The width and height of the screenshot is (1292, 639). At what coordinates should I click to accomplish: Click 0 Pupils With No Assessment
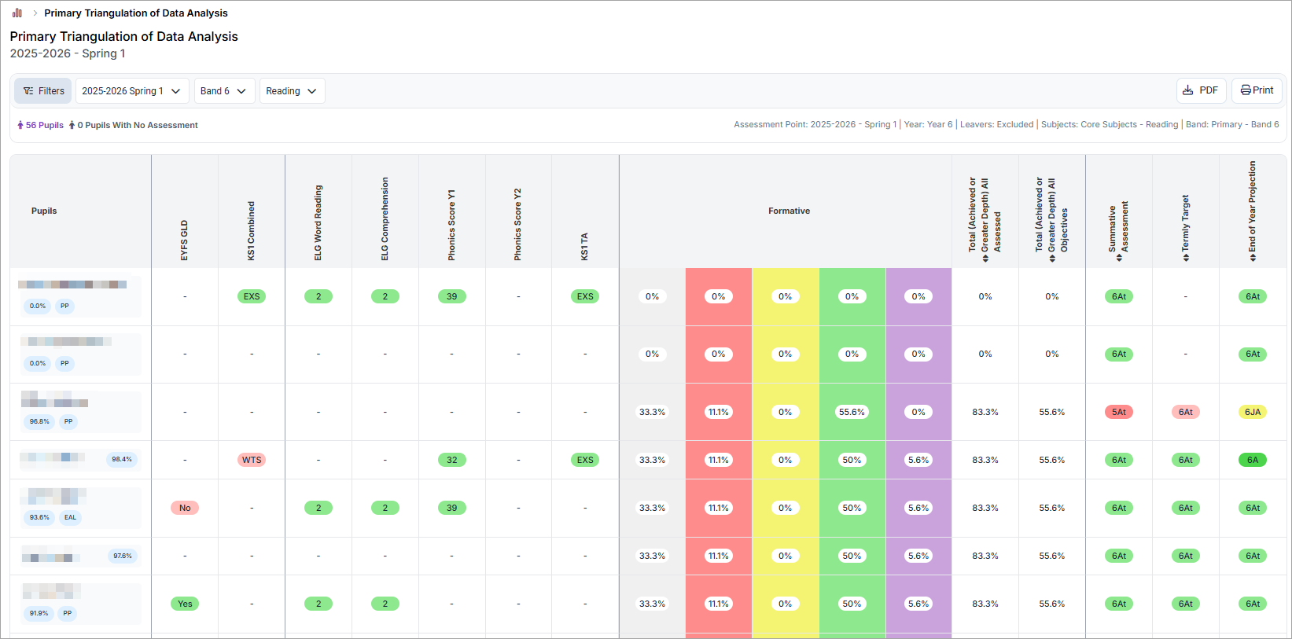138,125
